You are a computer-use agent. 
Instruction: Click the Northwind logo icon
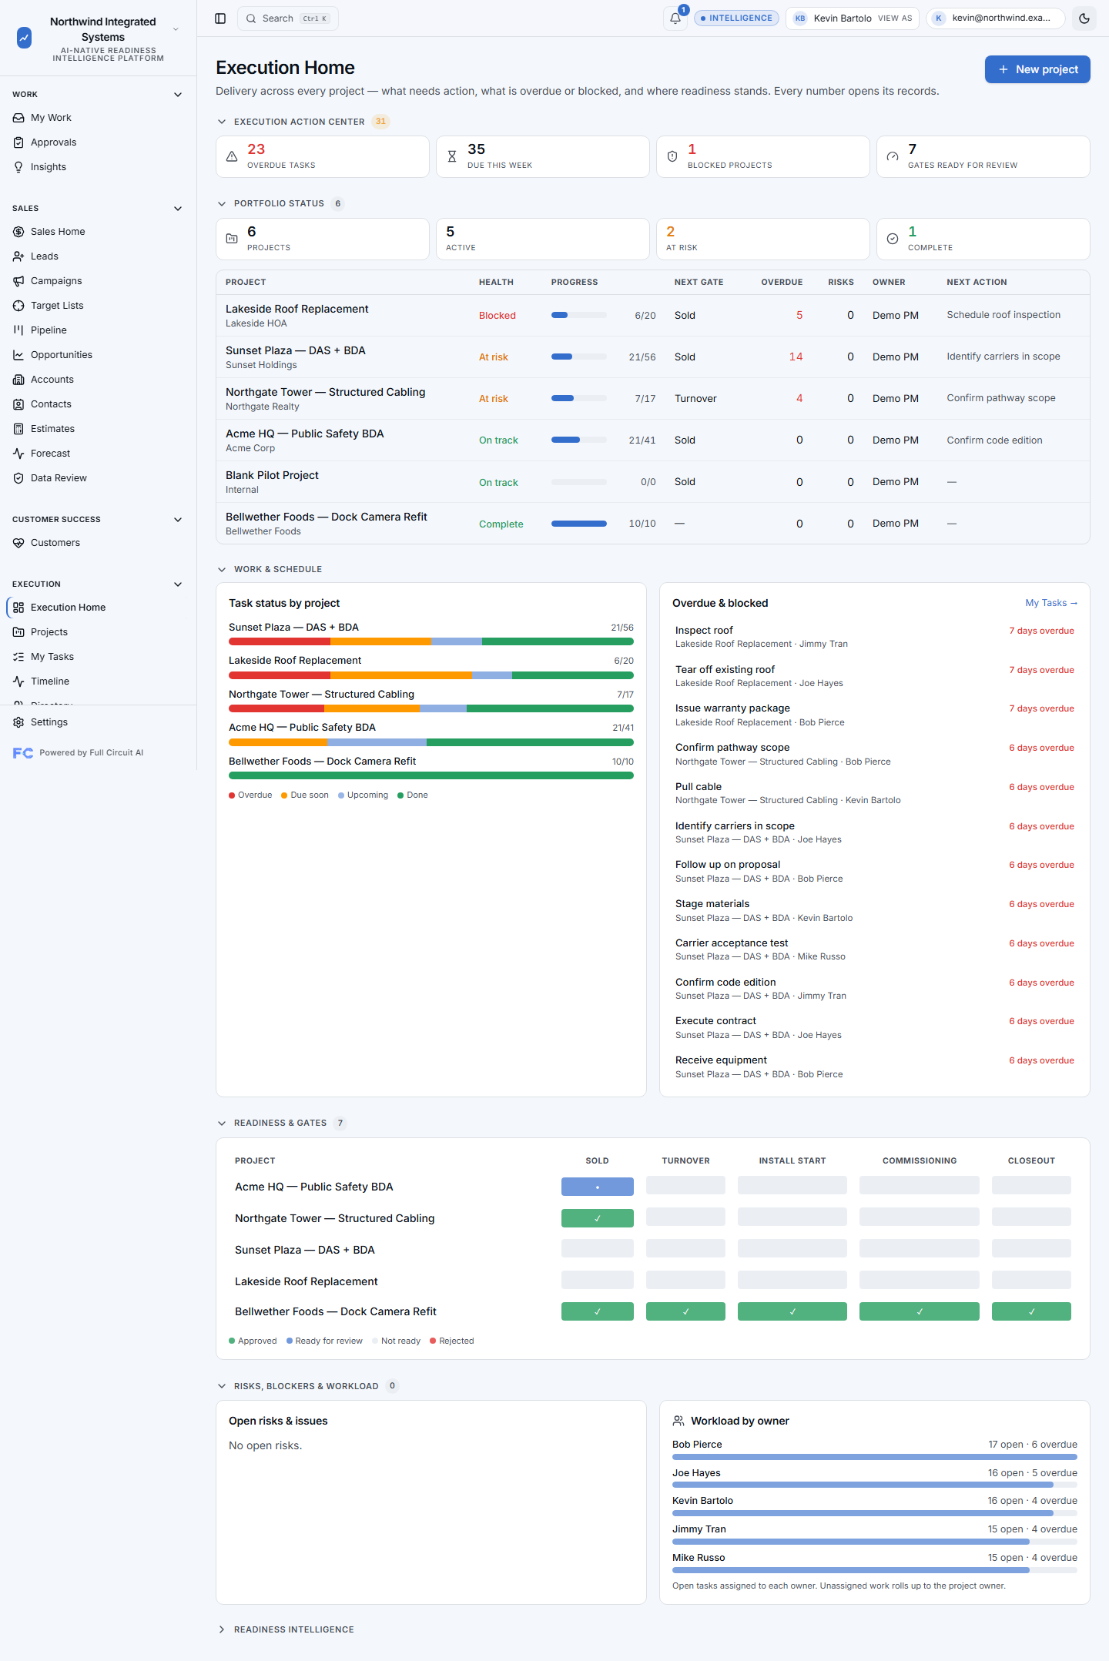(x=25, y=37)
